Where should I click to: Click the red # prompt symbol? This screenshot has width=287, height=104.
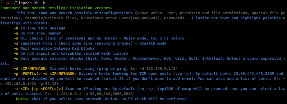[x=8, y=3]
